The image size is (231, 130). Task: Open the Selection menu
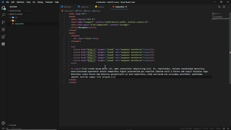click(x=20, y=2)
